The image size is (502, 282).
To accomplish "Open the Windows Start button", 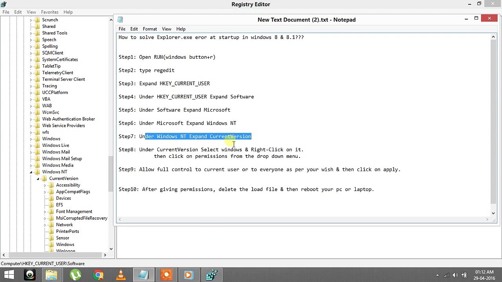I will [9, 275].
